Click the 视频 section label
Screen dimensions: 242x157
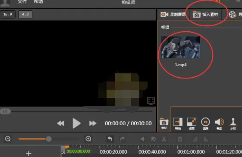pos(165,27)
